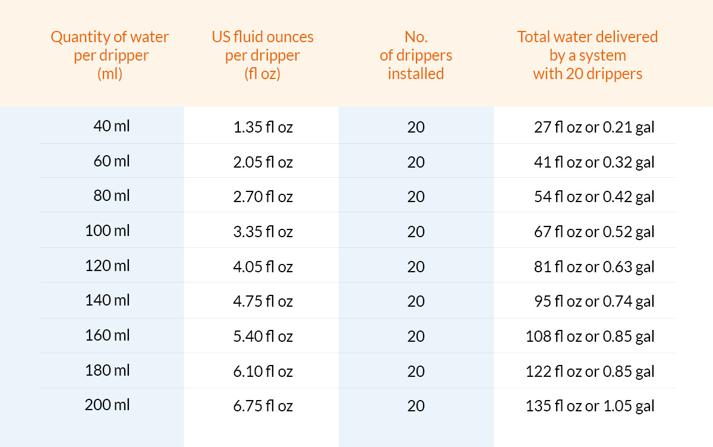
Task: Select the 3.35 fl oz cell
Action: point(263,232)
